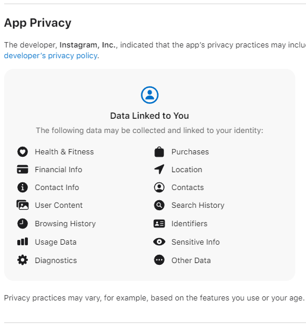306x326 pixels.
Task: Click the Purchases shopping bag icon
Action: (159, 152)
